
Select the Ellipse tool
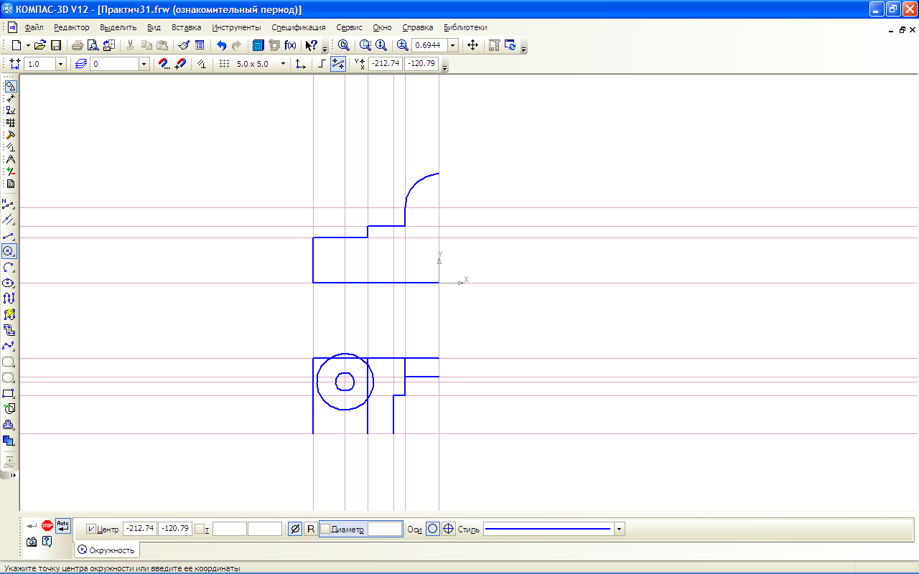coord(9,283)
